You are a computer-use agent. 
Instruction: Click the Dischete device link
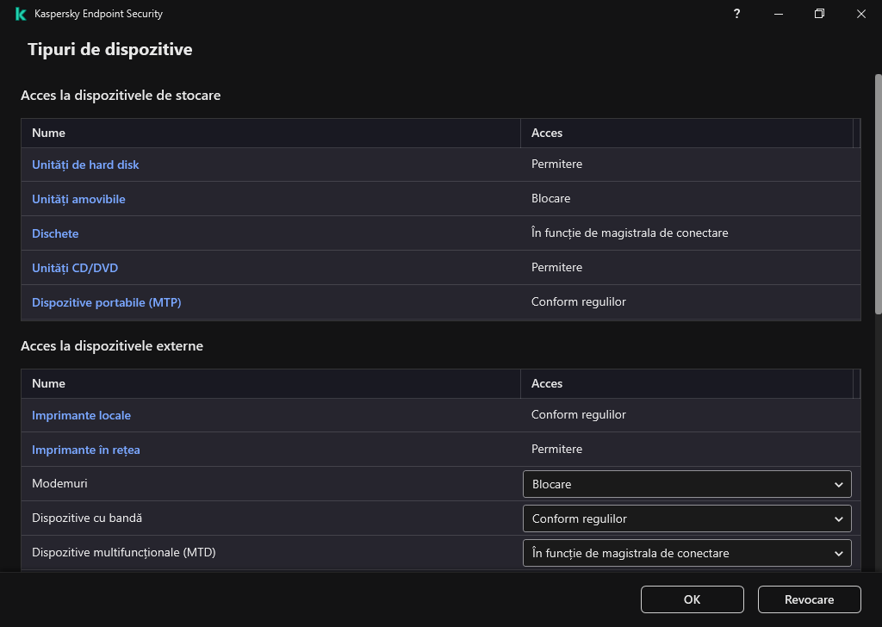tap(55, 233)
